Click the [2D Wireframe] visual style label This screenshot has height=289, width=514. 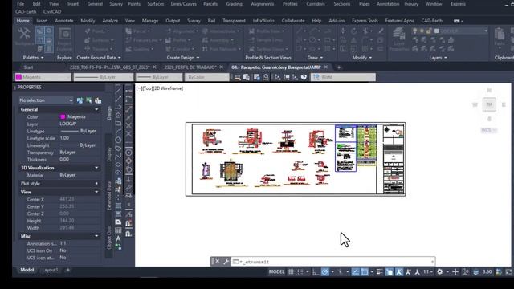167,88
